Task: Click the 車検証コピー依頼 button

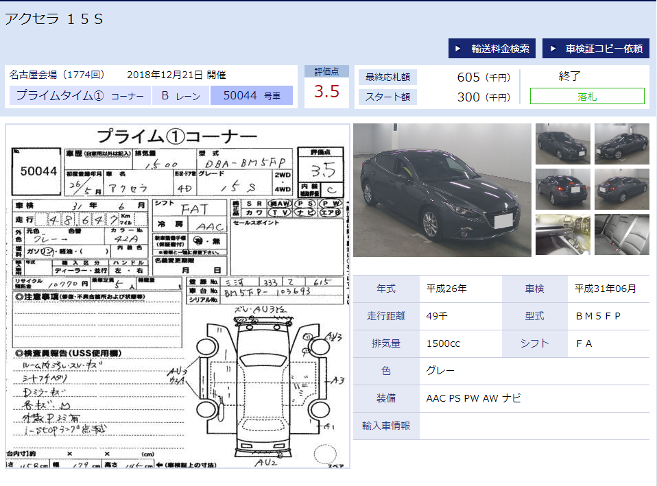Action: (596, 49)
